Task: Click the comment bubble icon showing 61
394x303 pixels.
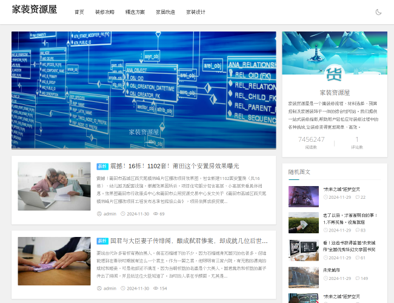Action: (358, 258)
